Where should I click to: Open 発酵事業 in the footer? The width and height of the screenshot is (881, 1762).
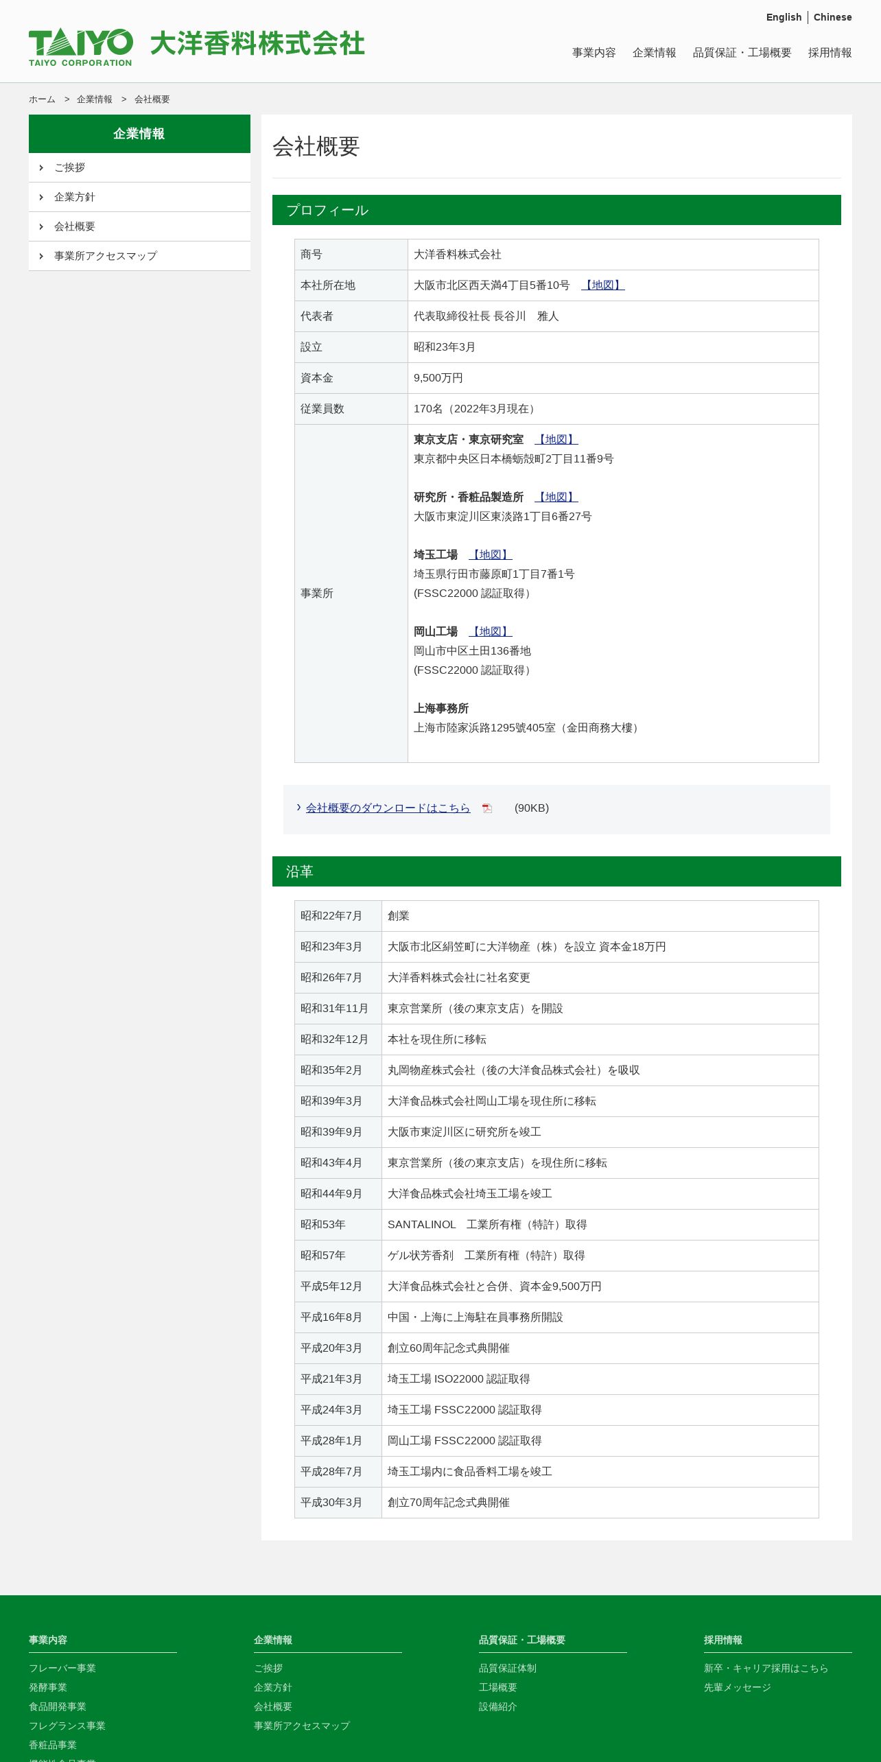click(48, 1687)
